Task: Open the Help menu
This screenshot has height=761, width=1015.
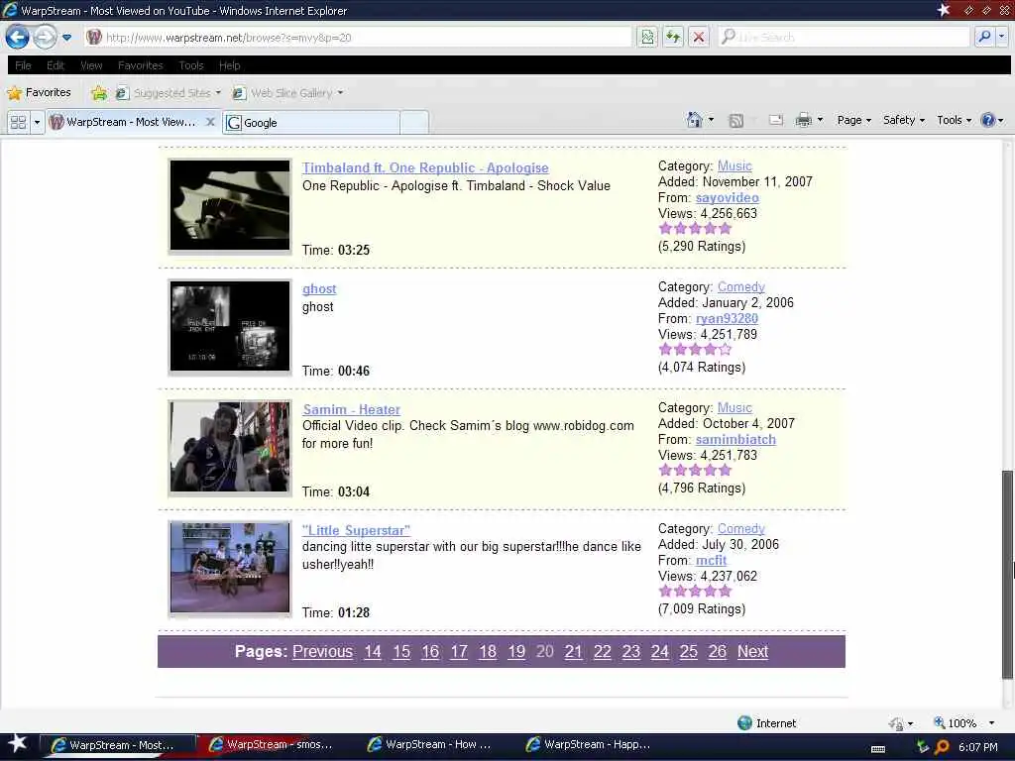Action: (x=229, y=65)
